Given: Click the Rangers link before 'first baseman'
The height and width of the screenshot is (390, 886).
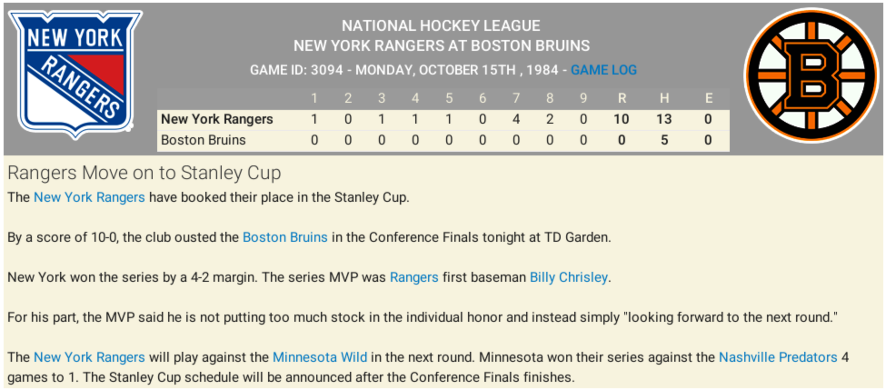Looking at the screenshot, I should pos(414,277).
